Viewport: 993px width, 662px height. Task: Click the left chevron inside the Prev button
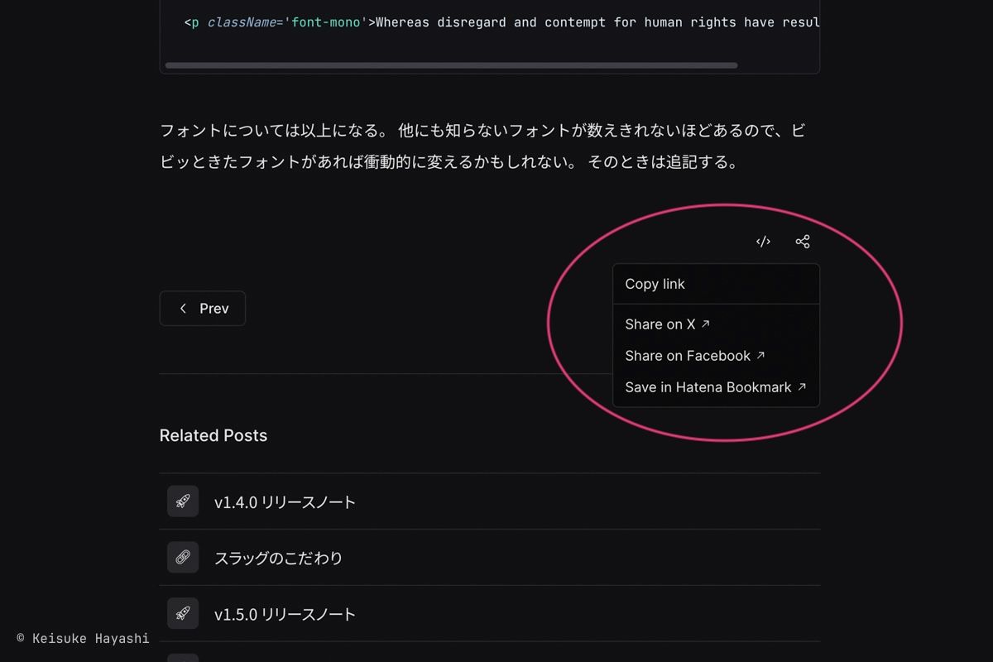183,308
